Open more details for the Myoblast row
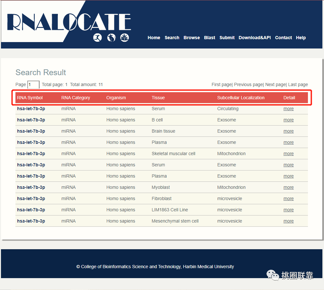The image size is (324, 290). [288, 187]
